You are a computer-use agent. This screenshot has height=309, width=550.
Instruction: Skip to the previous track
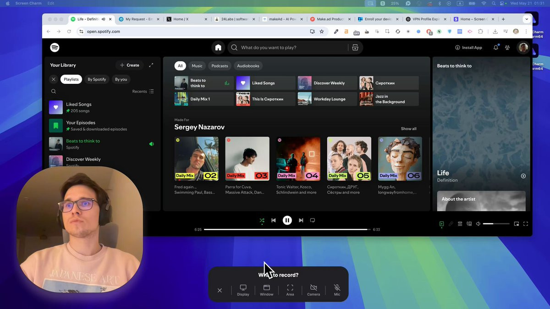coord(274,220)
